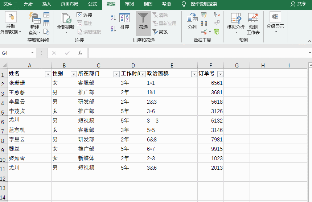The height and width of the screenshot is (202, 312).
Task: Select cell containing 6561
Action: (210, 83)
